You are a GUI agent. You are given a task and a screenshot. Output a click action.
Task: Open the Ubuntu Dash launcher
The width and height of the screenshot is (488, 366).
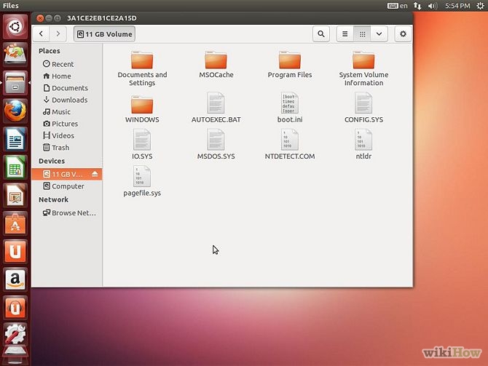15,27
